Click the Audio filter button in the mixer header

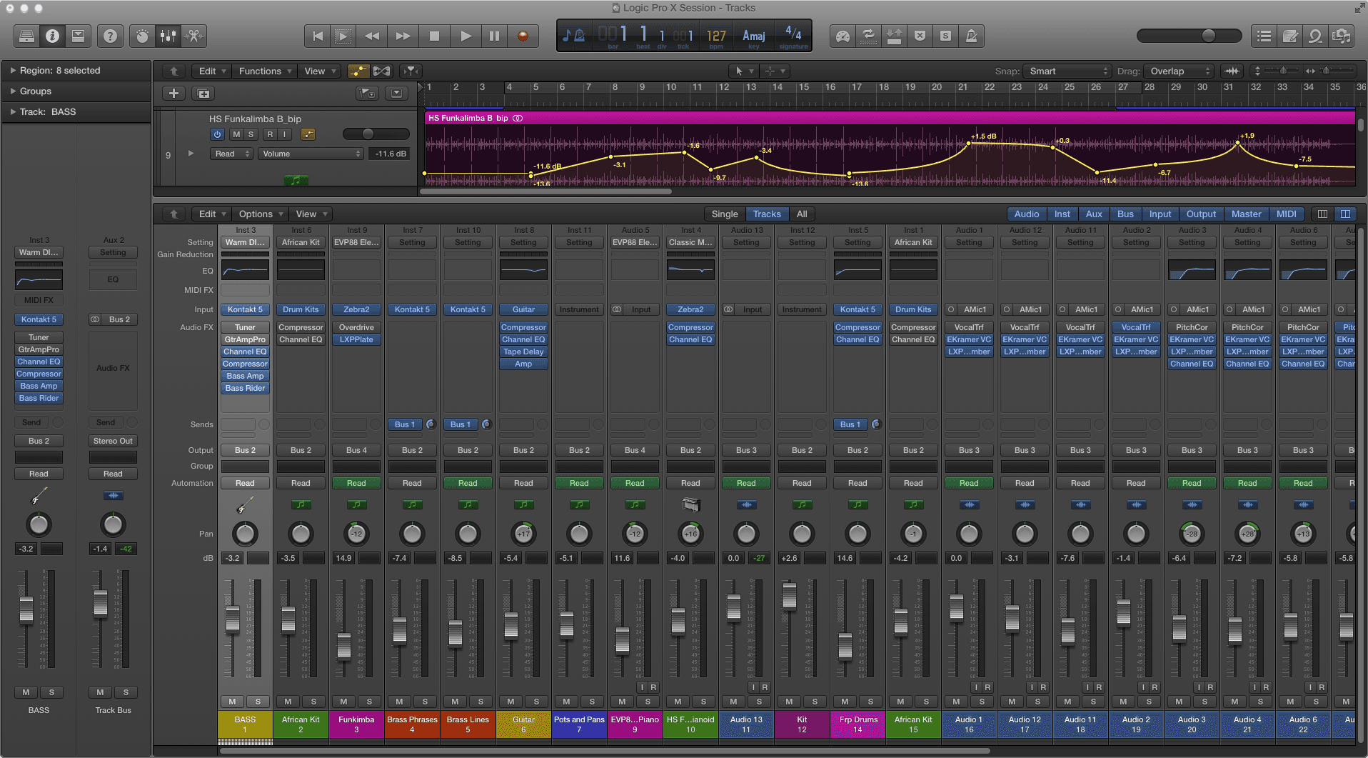point(1026,214)
